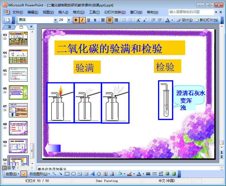
Task: Click the Text Box tool icon
Action: point(80,174)
